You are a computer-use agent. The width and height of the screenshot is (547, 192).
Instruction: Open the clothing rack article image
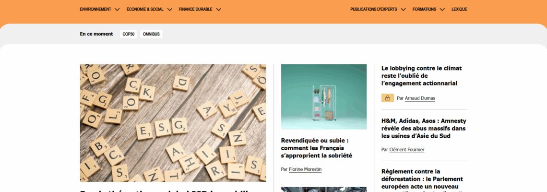324,96
